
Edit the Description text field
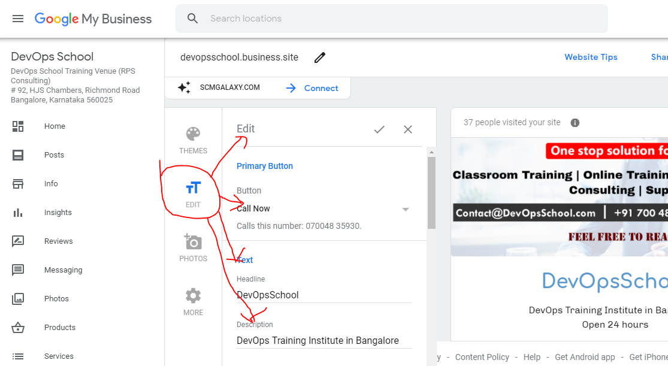pos(324,340)
